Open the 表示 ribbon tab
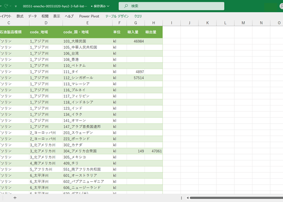 pos(56,16)
